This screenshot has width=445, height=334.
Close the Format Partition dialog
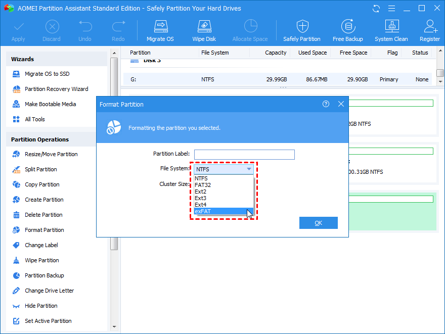(341, 104)
